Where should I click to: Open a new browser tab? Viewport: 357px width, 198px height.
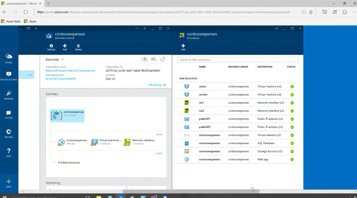48,4
